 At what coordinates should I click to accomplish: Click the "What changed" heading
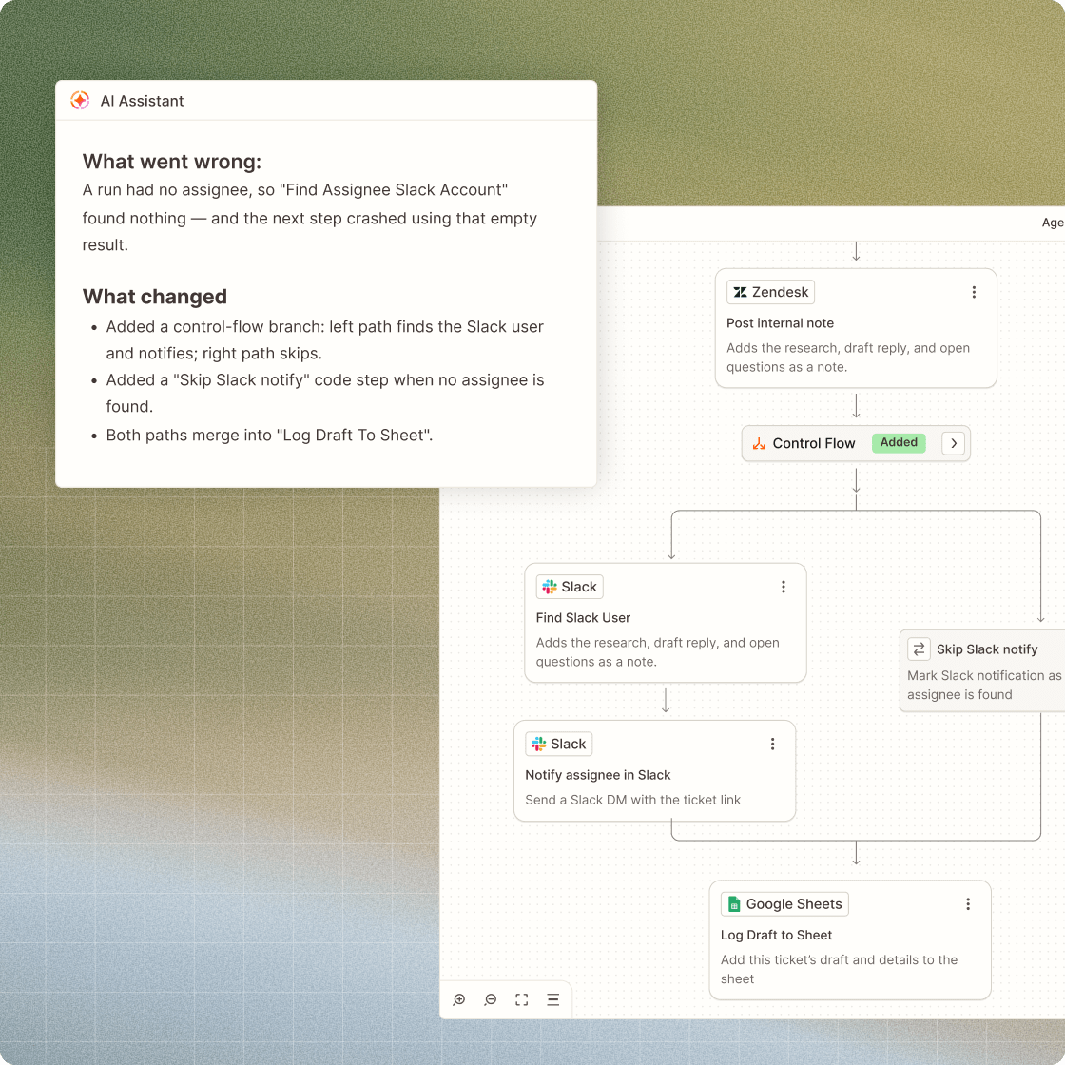pyautogui.click(x=155, y=297)
